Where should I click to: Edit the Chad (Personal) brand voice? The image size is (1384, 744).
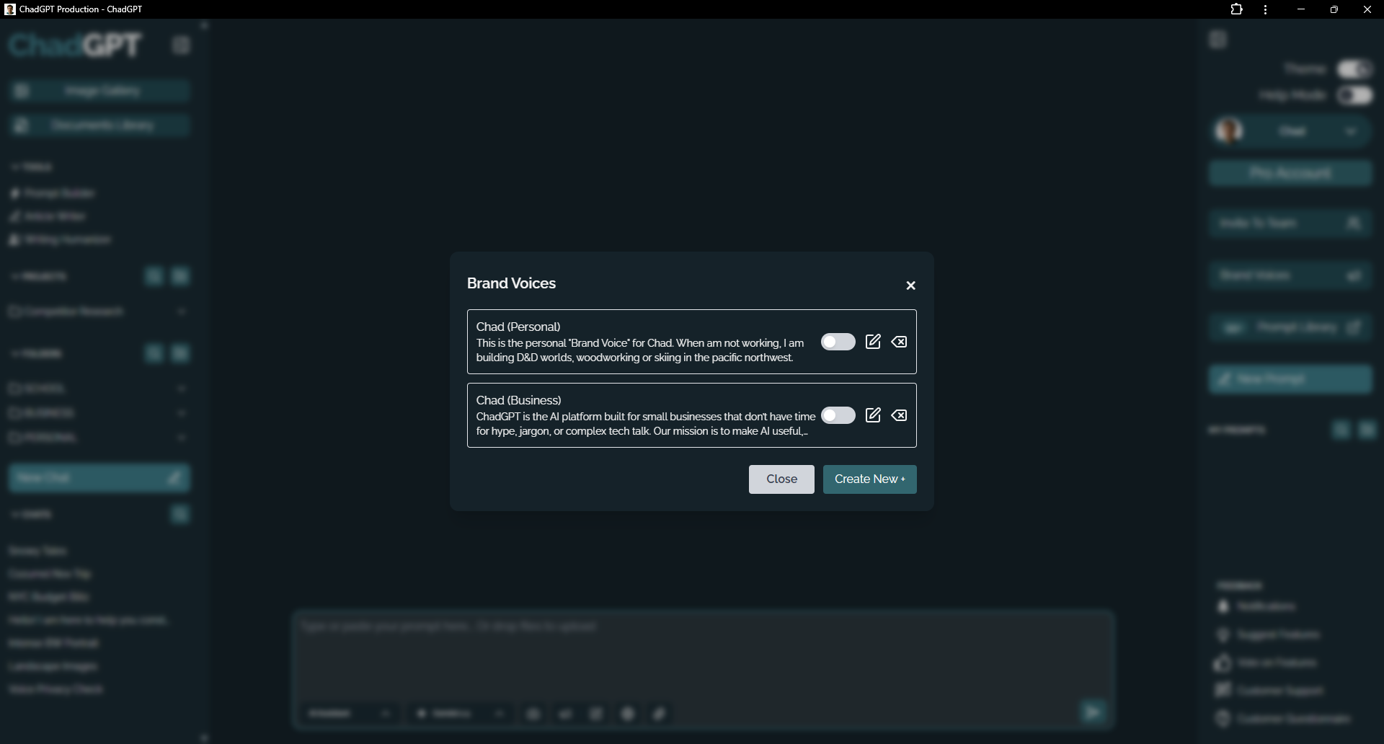click(x=873, y=342)
